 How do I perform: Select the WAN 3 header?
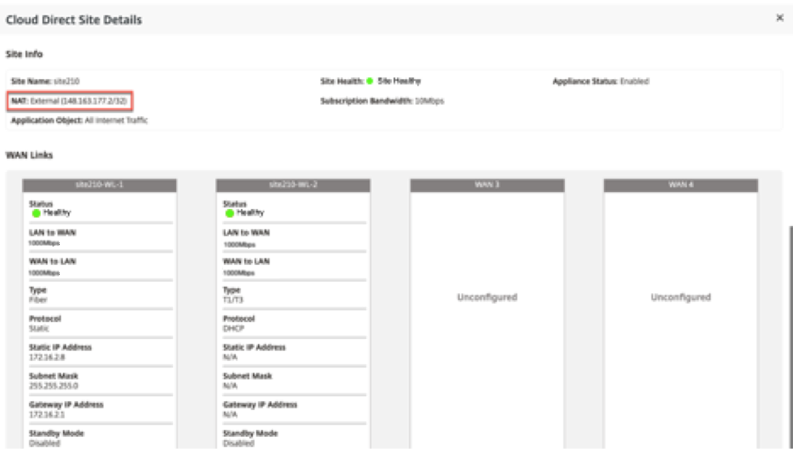coord(487,185)
